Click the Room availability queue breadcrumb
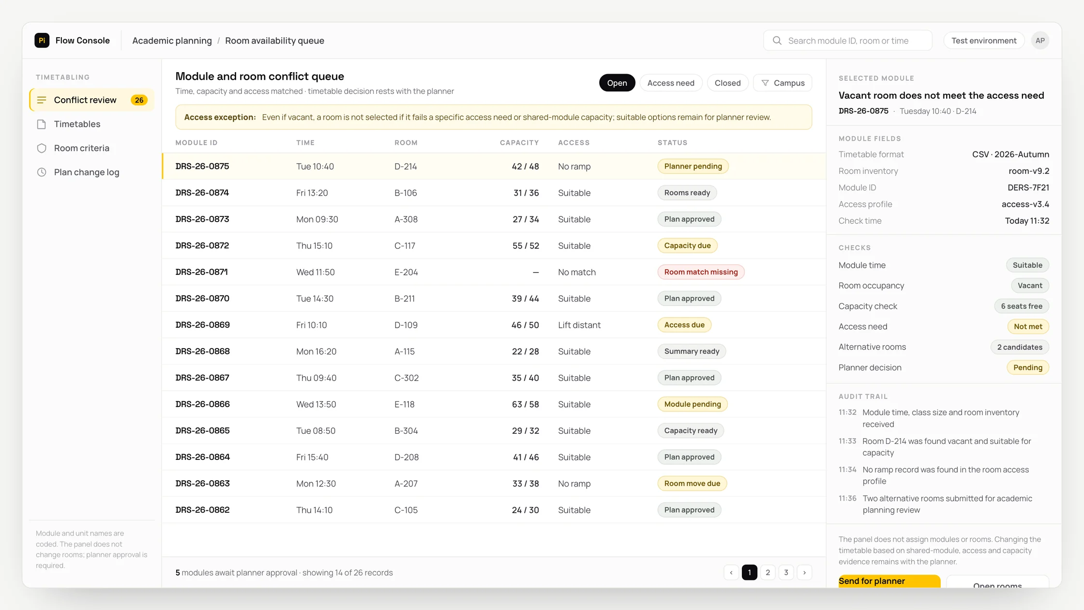 275,41
